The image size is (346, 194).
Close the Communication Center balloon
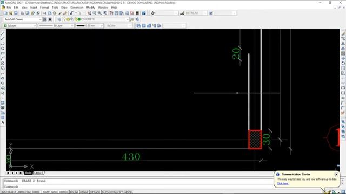[x=336, y=174]
